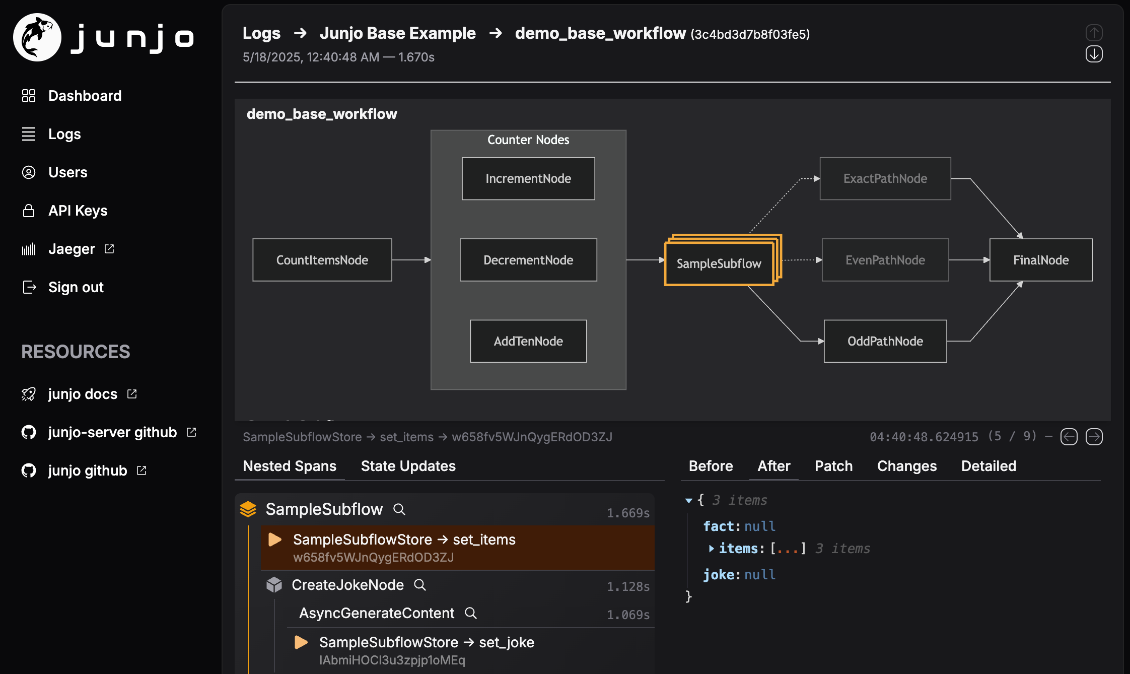The height and width of the screenshot is (674, 1130).
Task: Open Jaeger from the sidebar
Action: pyautogui.click(x=72, y=249)
